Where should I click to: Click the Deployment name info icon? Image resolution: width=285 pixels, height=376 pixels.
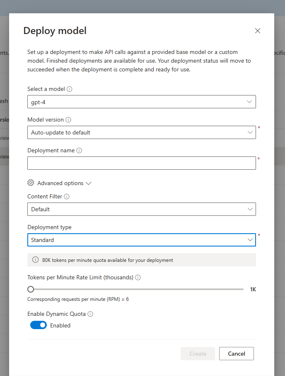(79, 150)
